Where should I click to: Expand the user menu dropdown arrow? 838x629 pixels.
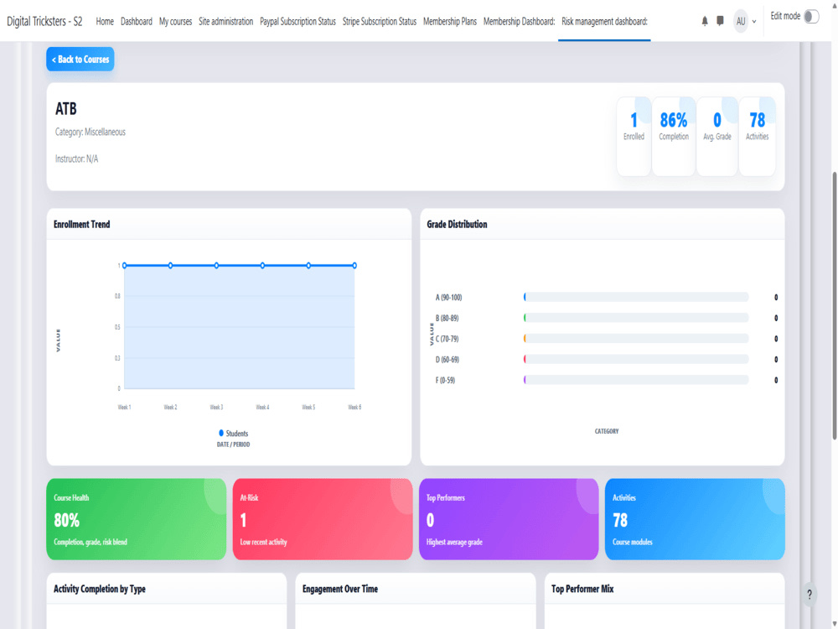point(754,22)
